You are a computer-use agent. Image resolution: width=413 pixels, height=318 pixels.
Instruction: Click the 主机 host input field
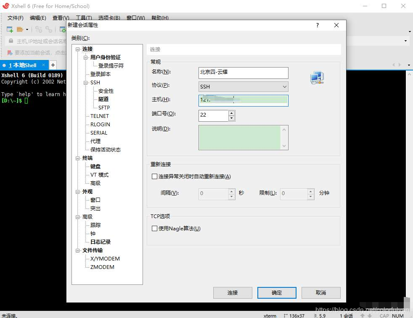243,101
